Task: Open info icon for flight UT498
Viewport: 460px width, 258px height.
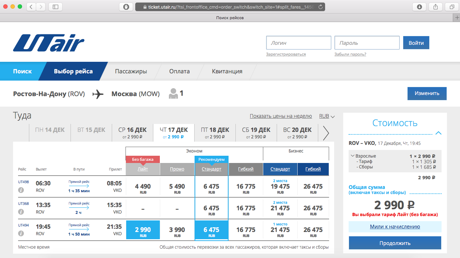Action: pyautogui.click(x=21, y=190)
